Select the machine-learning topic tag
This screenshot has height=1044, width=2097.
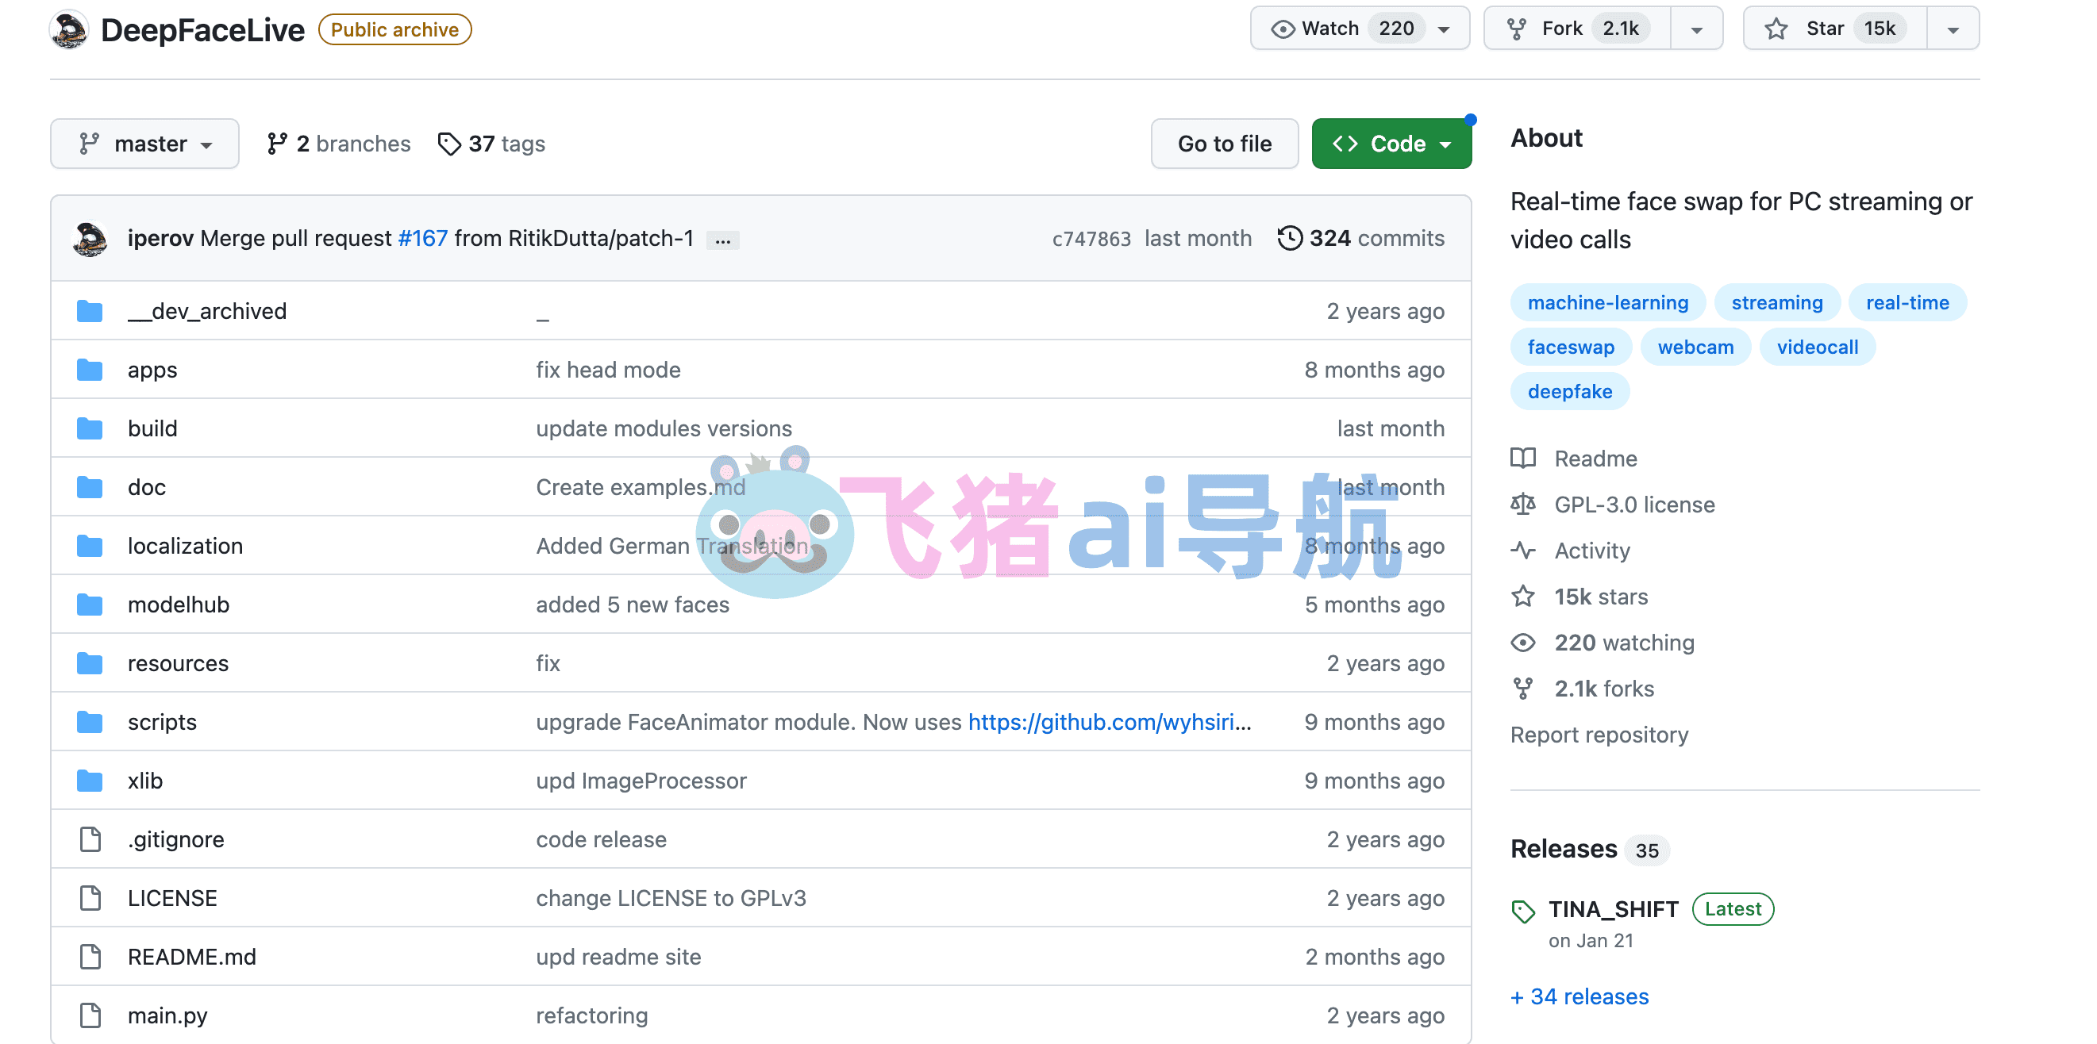point(1608,303)
